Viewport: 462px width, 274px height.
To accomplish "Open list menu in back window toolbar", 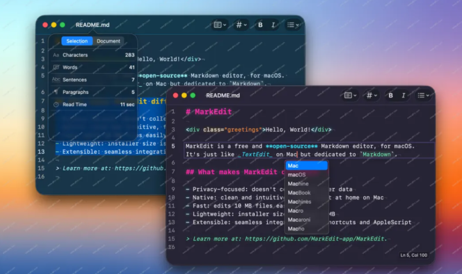I will (293, 25).
